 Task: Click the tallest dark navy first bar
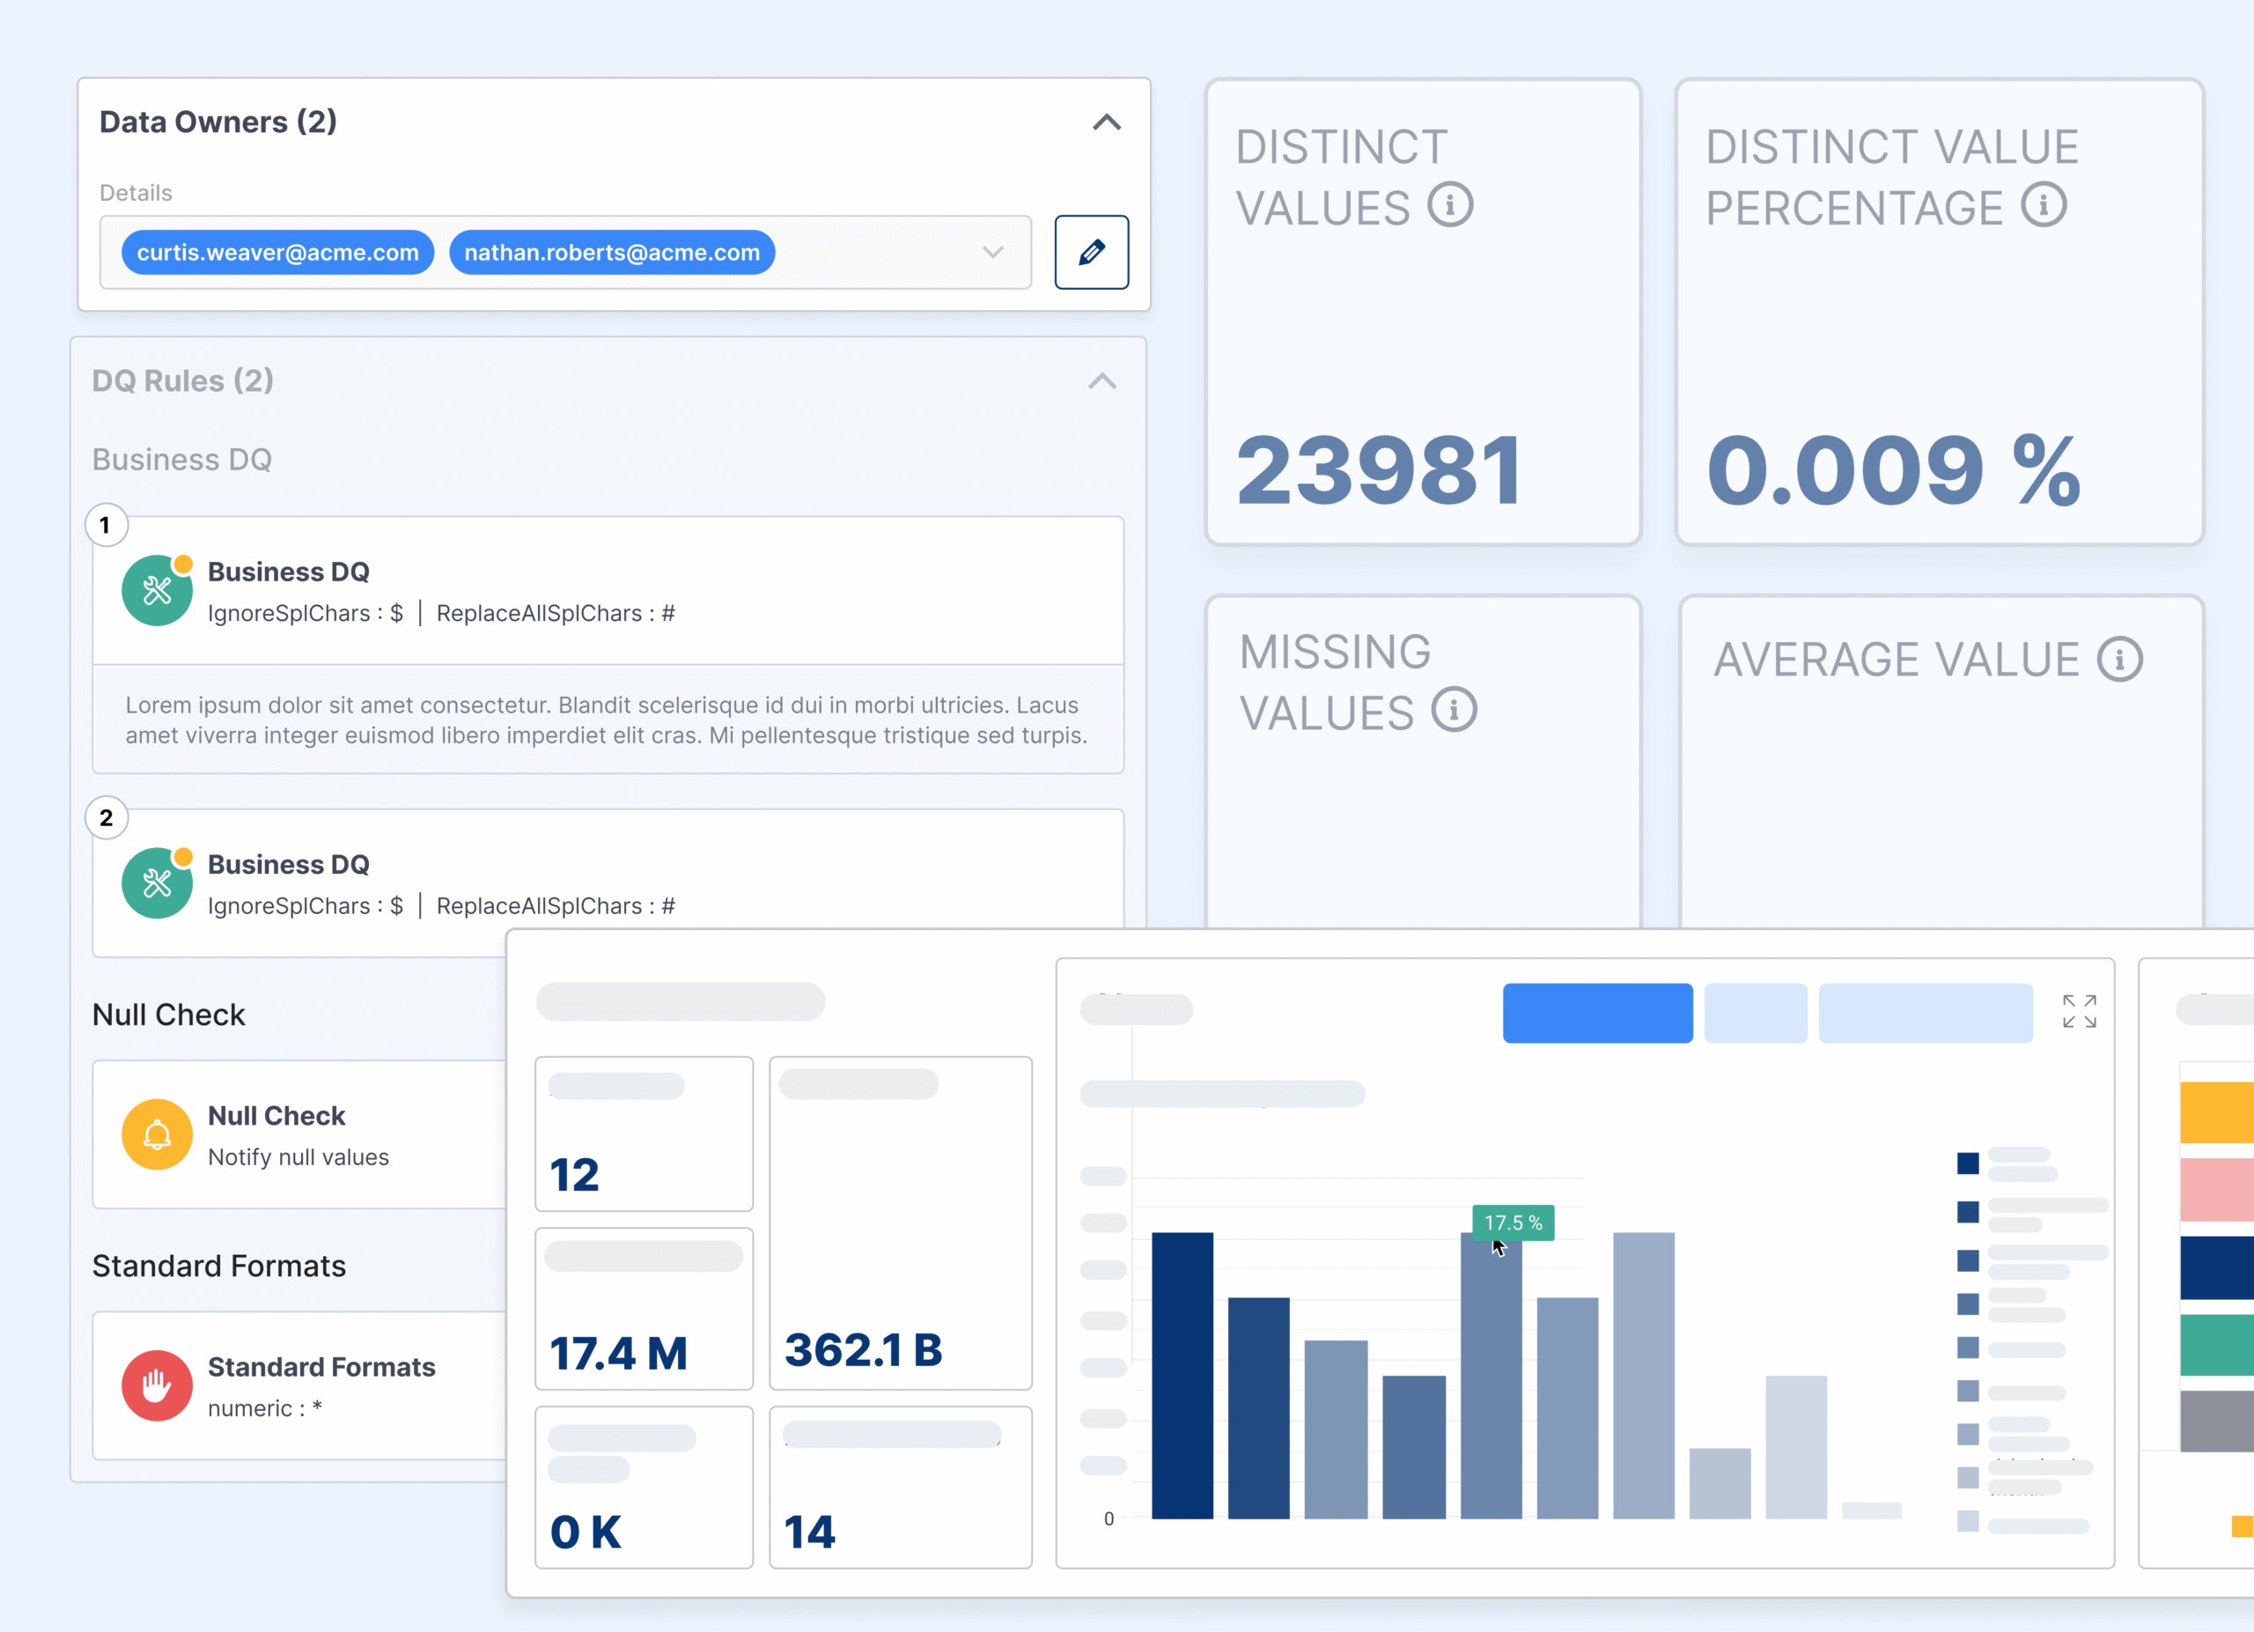click(x=1182, y=1375)
